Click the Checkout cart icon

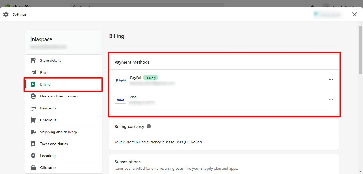33,120
